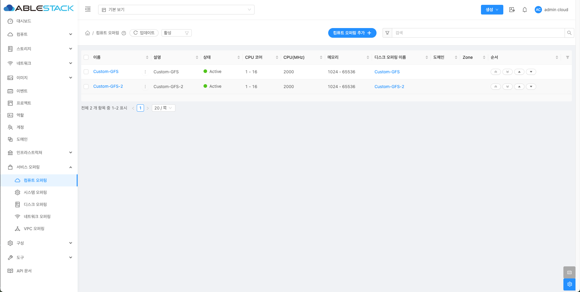Open the search filter funnel icon
This screenshot has height=292, width=580.
[387, 33]
